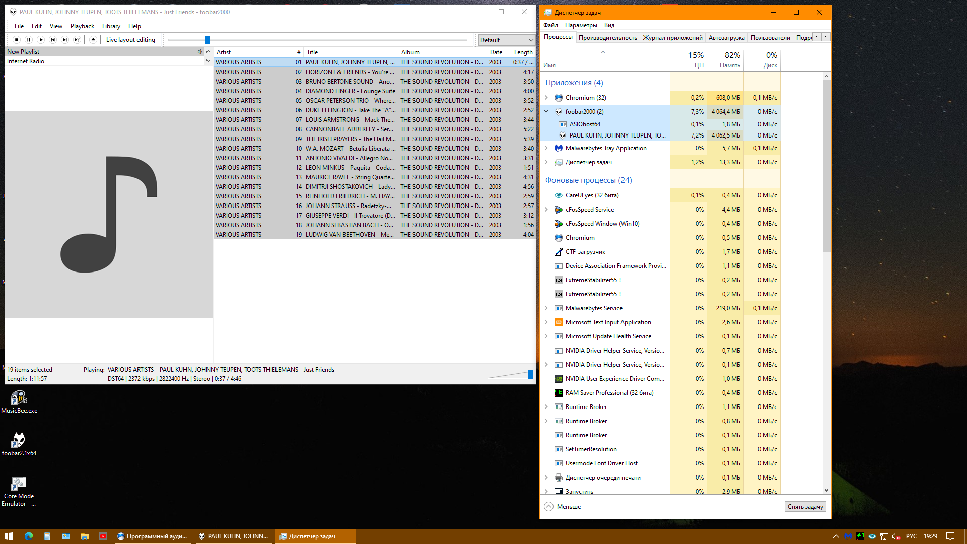Open the Playback menu
Image resolution: width=967 pixels, height=544 pixels.
click(82, 26)
